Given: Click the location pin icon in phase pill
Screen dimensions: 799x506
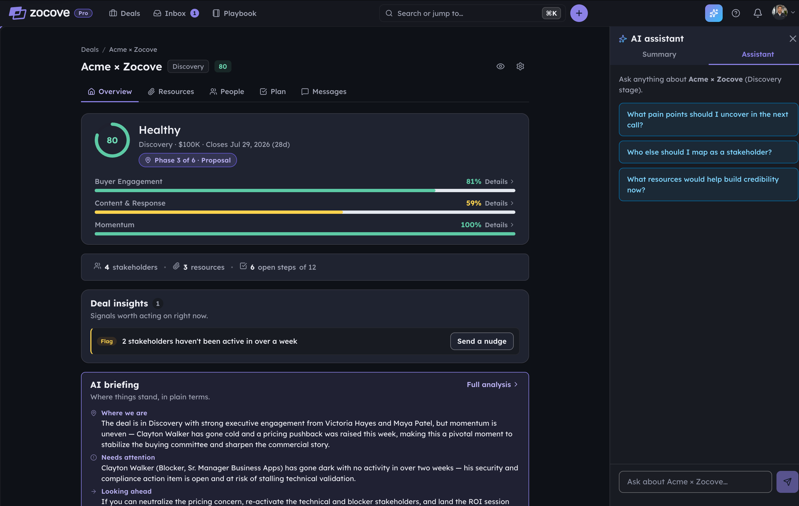Looking at the screenshot, I should coord(148,160).
